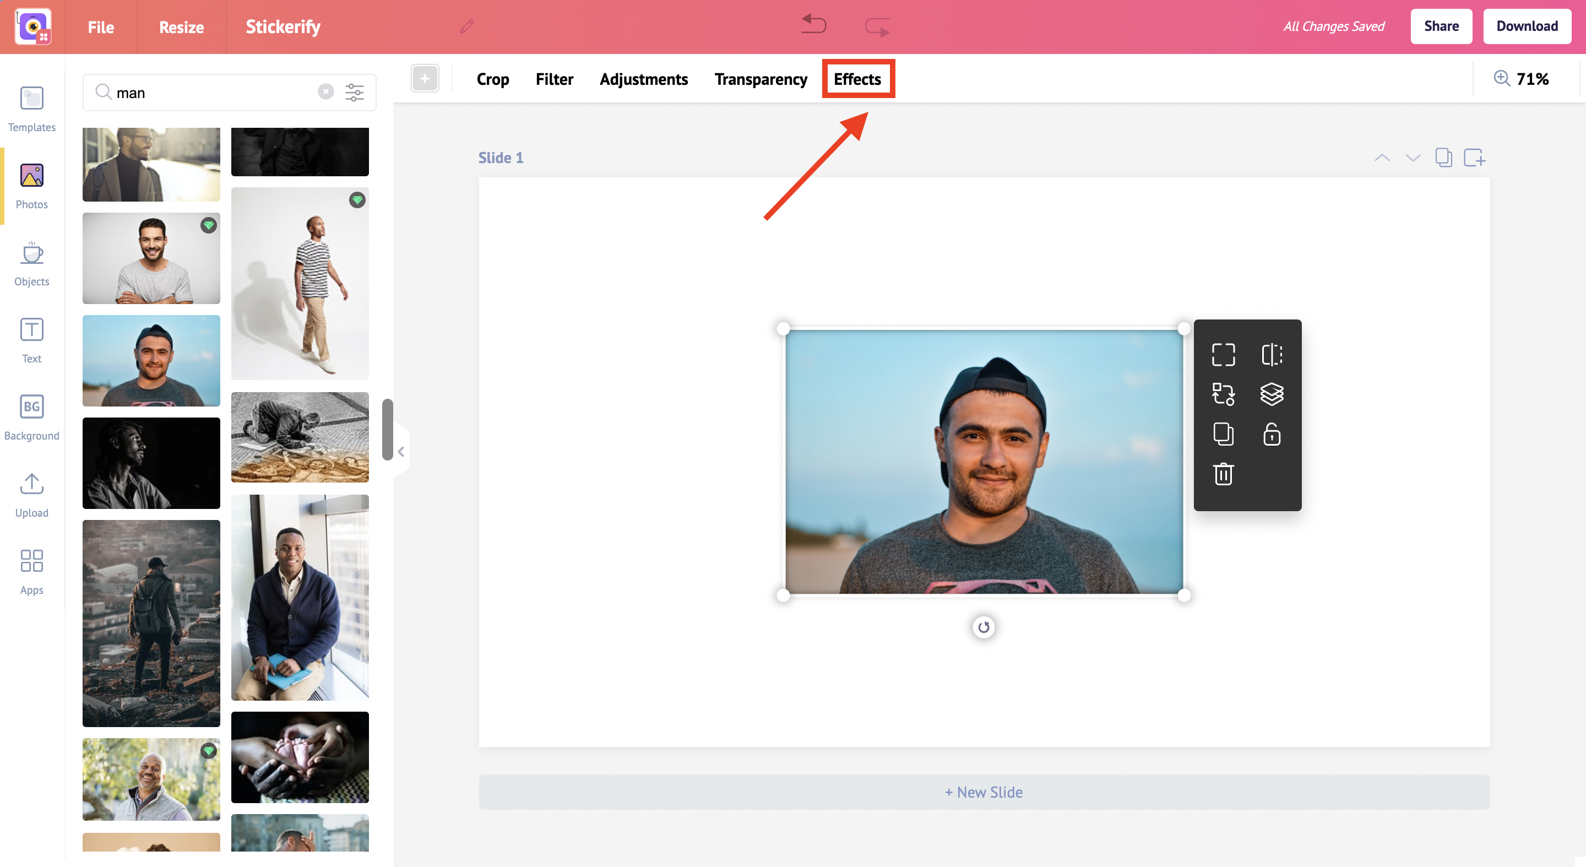The width and height of the screenshot is (1586, 867).
Task: Select the flip horizontal icon
Action: coord(1271,355)
